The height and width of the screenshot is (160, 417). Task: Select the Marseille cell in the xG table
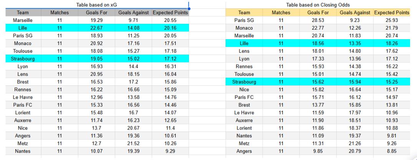(x=23, y=20)
